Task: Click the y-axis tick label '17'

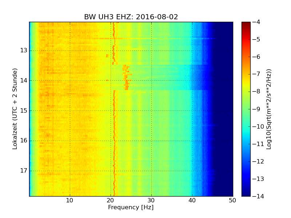Action: [x=24, y=170]
